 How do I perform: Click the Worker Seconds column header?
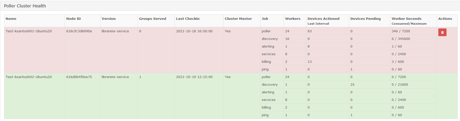tap(406, 19)
